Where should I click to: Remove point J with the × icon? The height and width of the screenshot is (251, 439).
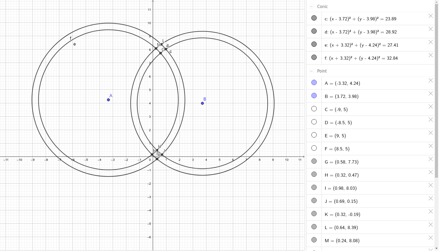431,198
